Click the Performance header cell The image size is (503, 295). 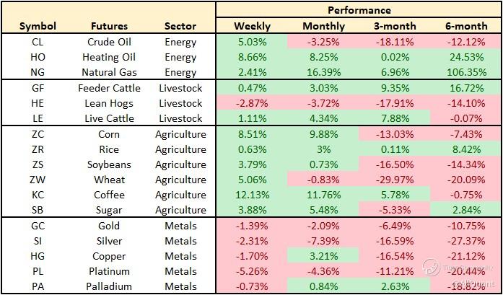pyautogui.click(x=359, y=10)
